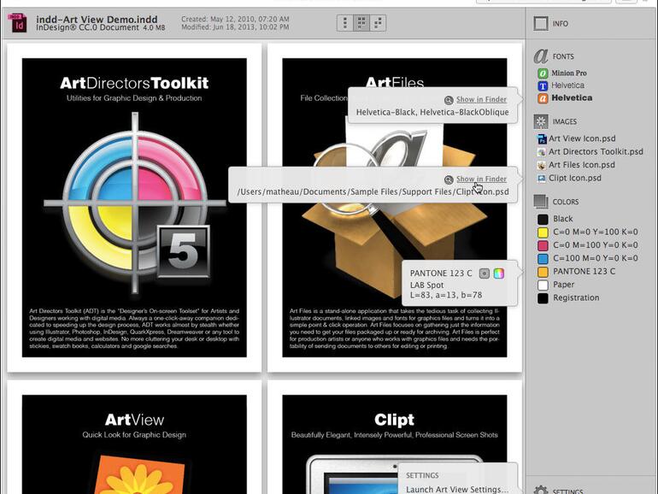
Task: Click the Black color name label
Action: click(x=563, y=219)
